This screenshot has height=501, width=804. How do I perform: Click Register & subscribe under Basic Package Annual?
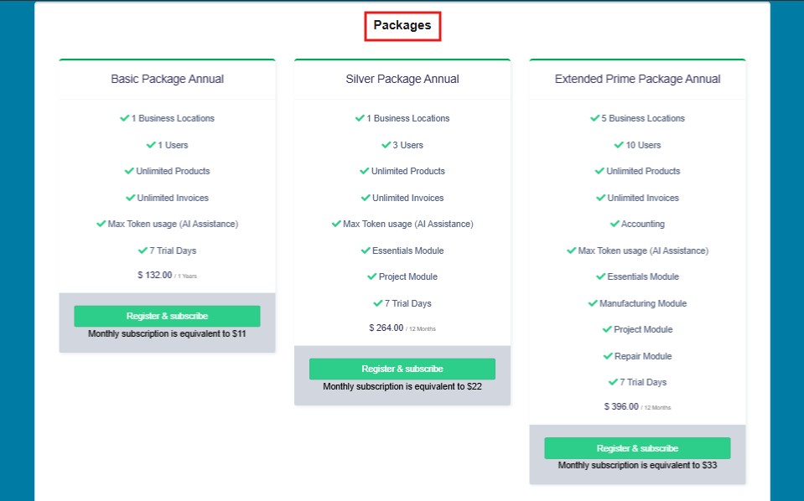click(x=167, y=316)
